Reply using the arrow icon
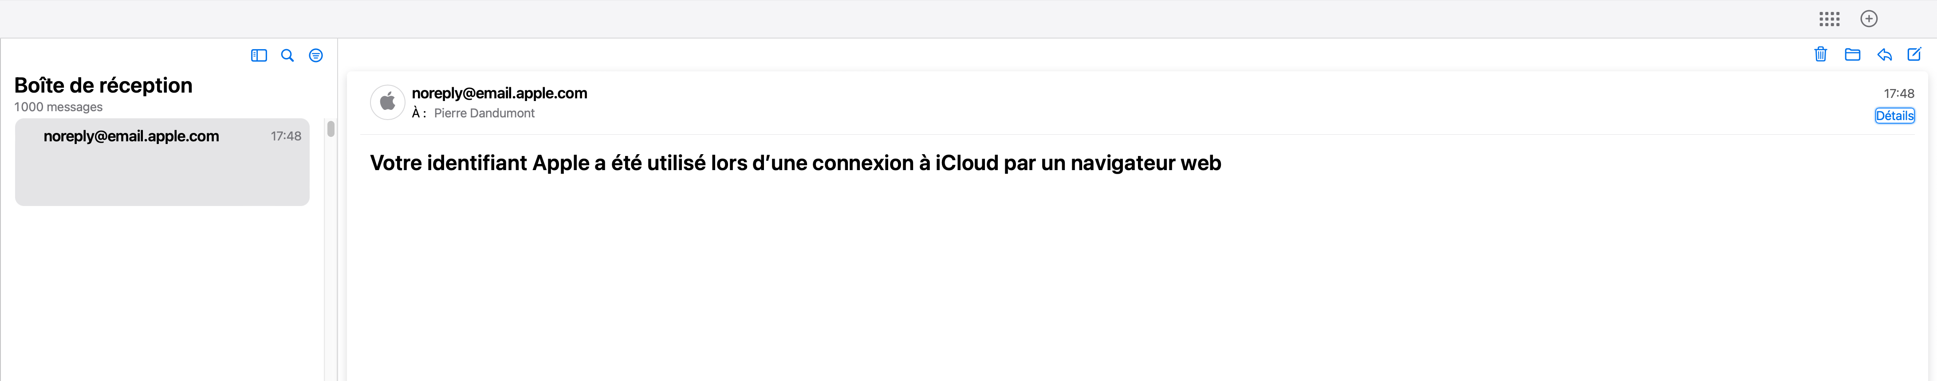 pyautogui.click(x=1884, y=54)
